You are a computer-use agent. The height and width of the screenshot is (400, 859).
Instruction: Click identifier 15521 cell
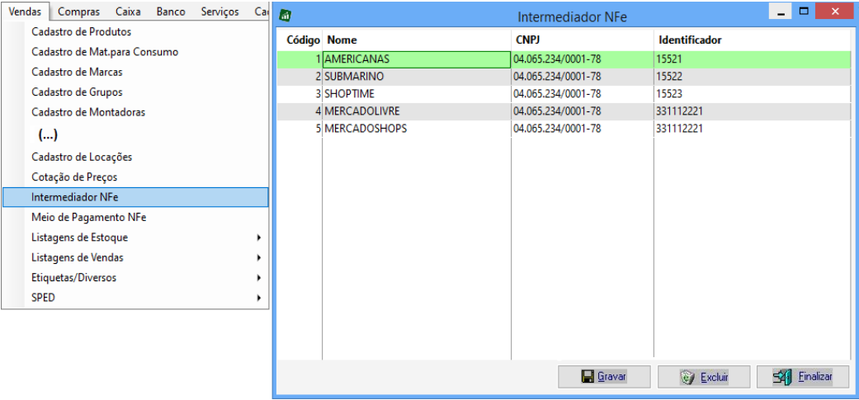(753, 59)
